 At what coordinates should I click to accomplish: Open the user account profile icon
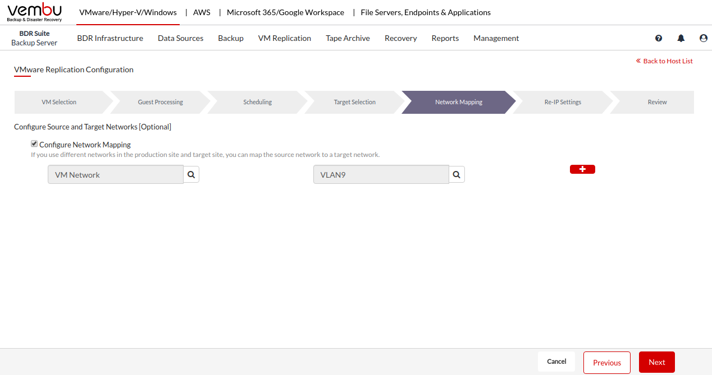(704, 38)
